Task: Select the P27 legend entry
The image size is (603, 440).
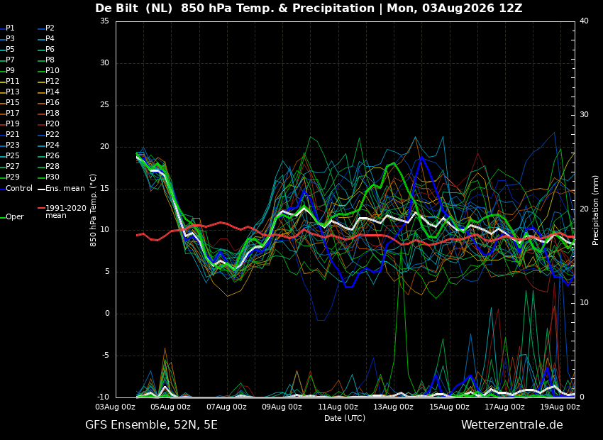Action: coord(12,167)
